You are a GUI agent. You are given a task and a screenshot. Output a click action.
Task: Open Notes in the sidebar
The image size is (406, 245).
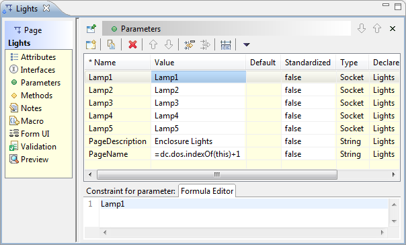click(x=31, y=108)
